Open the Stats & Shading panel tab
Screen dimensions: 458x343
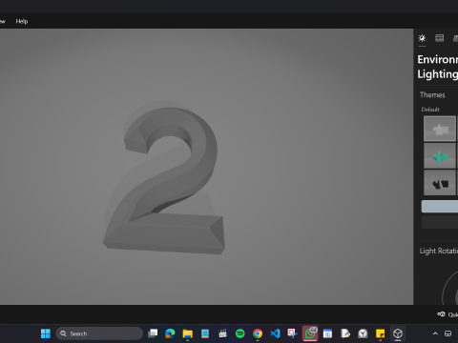tap(440, 38)
